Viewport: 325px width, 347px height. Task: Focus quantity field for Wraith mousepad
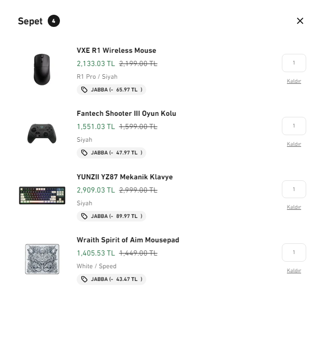(294, 253)
